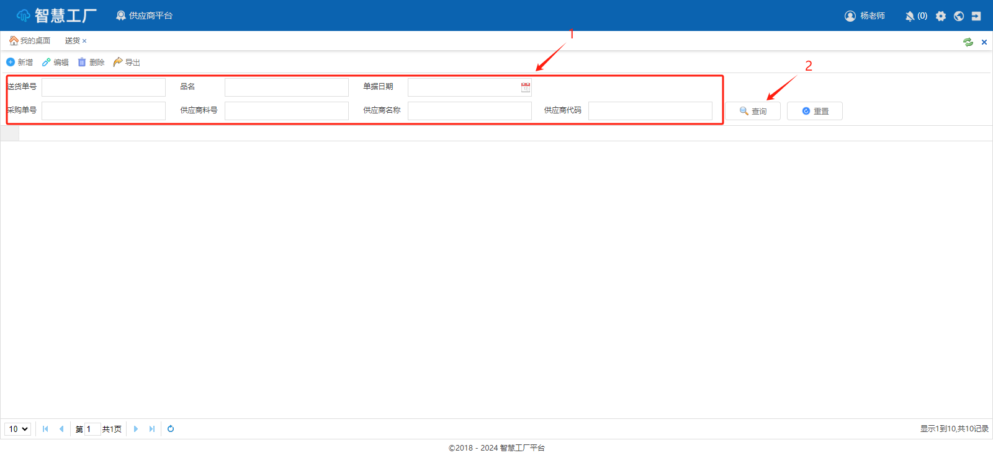This screenshot has height=458, width=993.
Task: Click the notification bell icon
Action: click(910, 16)
